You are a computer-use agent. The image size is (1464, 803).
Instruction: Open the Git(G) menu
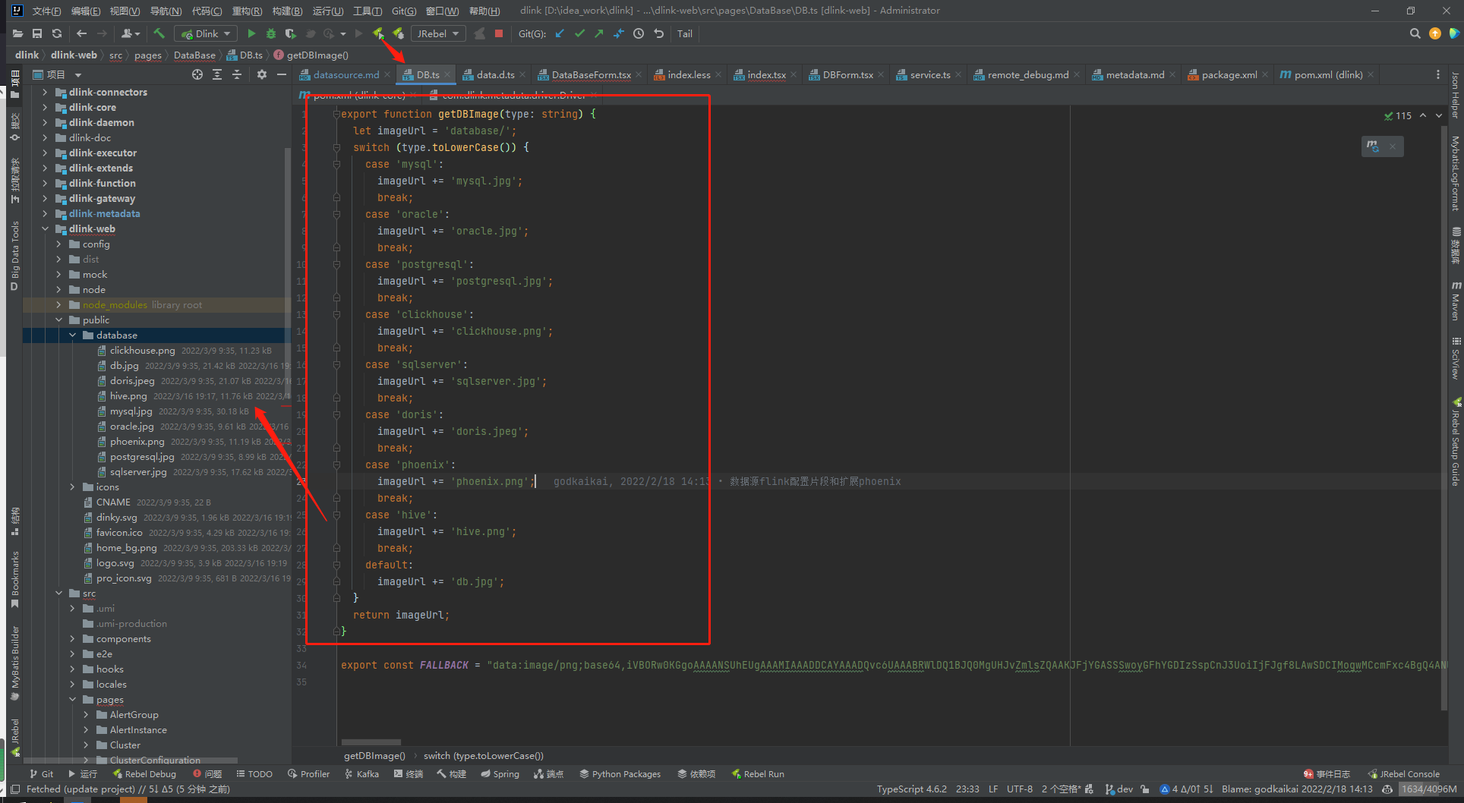pyautogui.click(x=403, y=11)
